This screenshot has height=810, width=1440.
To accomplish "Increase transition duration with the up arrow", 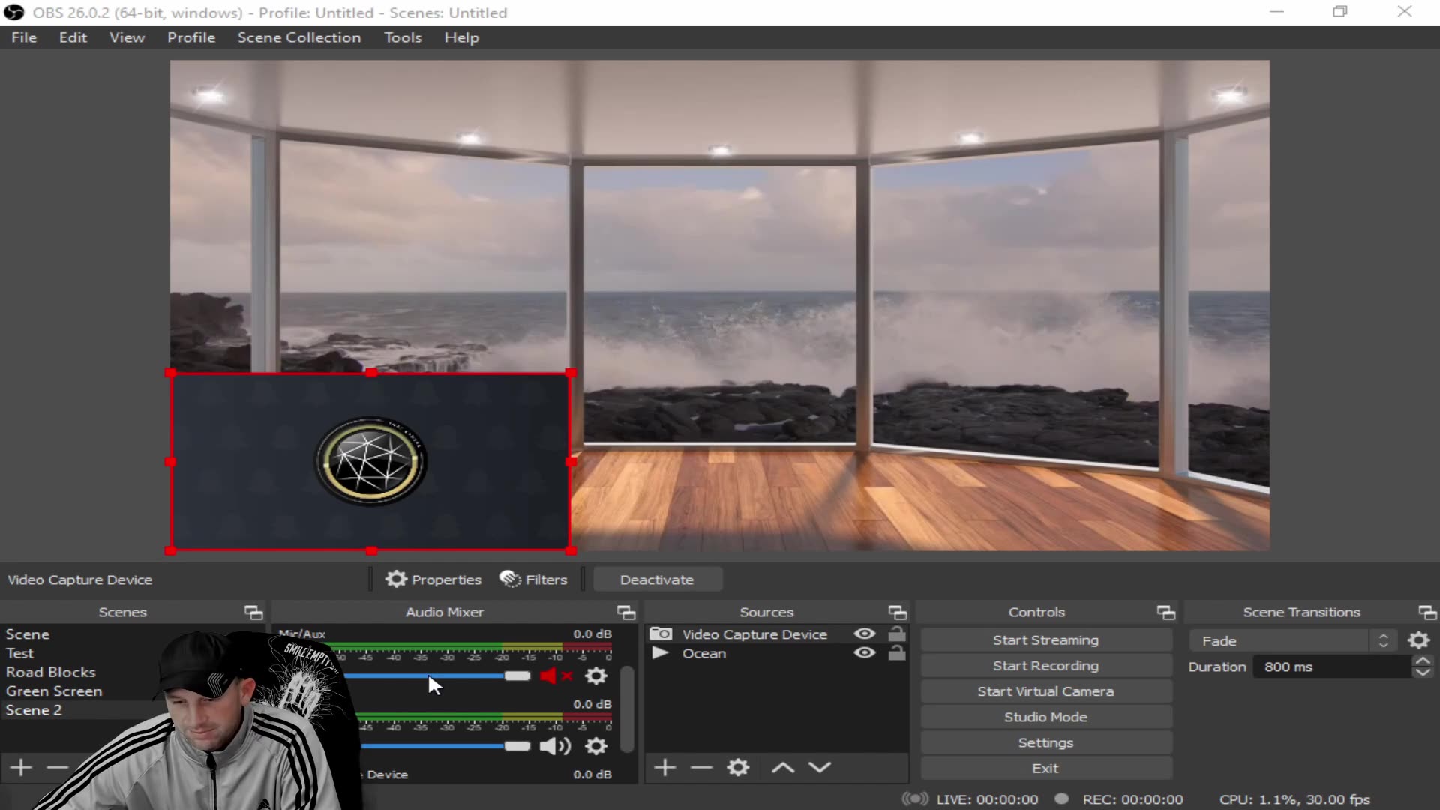I will [1423, 661].
